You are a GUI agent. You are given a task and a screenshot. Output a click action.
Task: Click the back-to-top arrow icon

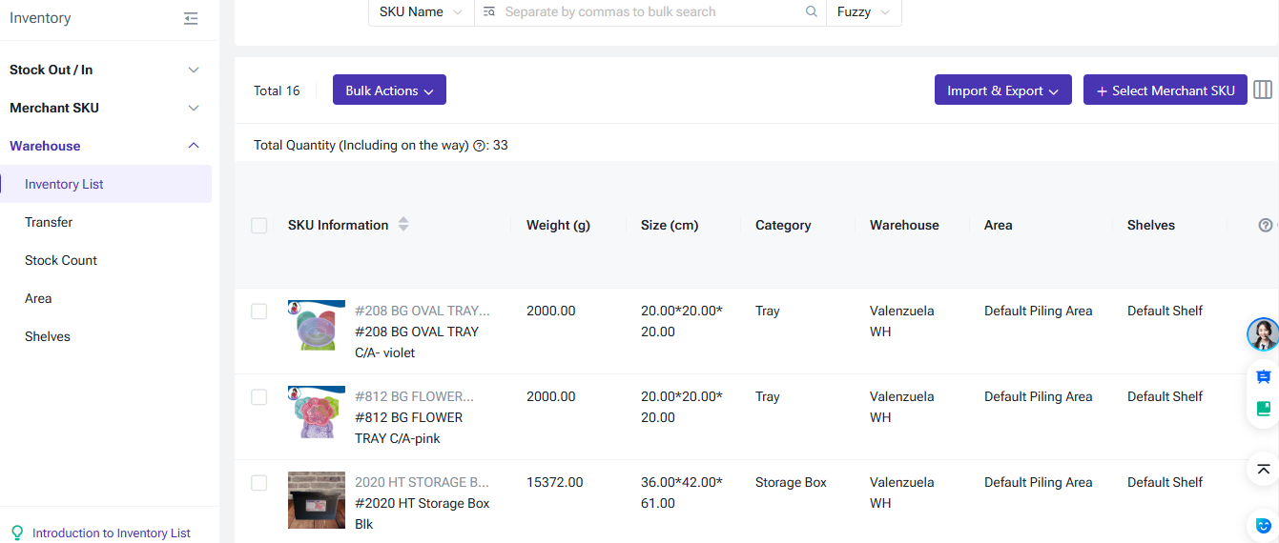point(1264,470)
